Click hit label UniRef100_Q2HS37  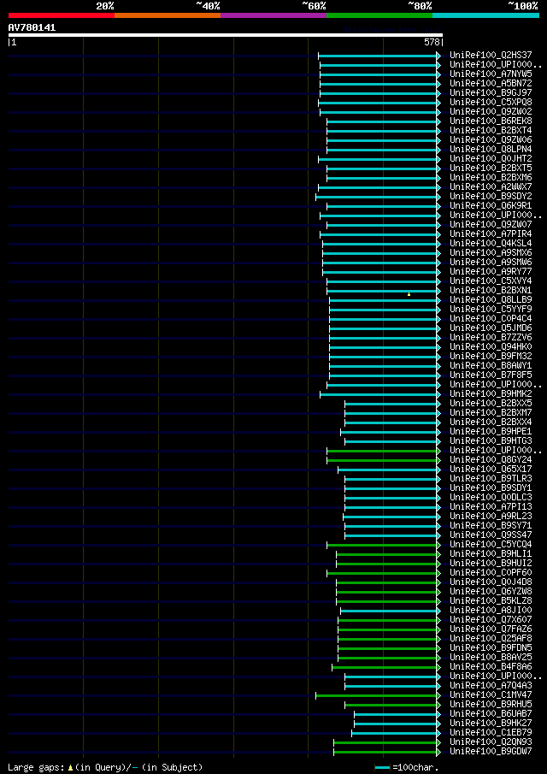pos(491,56)
